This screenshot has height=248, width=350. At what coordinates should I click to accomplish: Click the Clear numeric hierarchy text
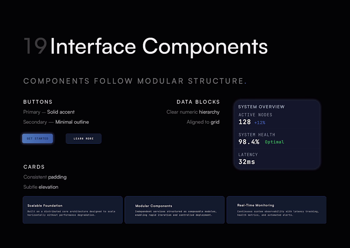tap(193, 112)
